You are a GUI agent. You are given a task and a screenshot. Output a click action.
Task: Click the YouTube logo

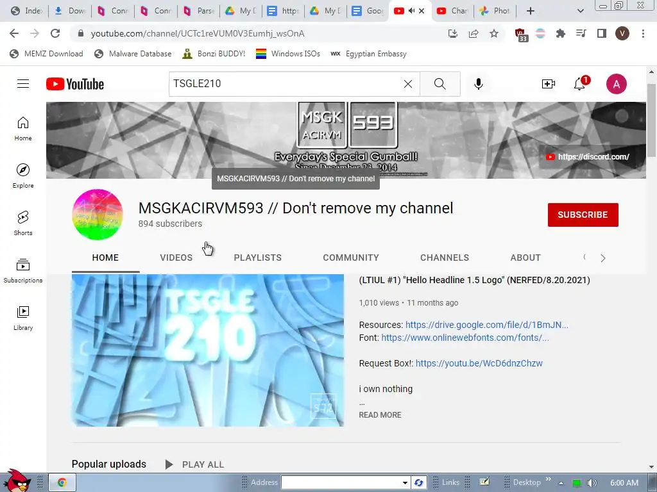75,84
